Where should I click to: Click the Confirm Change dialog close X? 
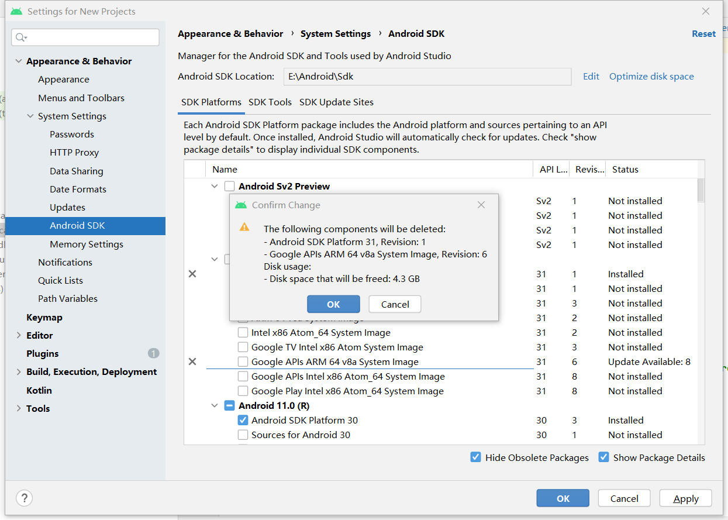coord(481,205)
